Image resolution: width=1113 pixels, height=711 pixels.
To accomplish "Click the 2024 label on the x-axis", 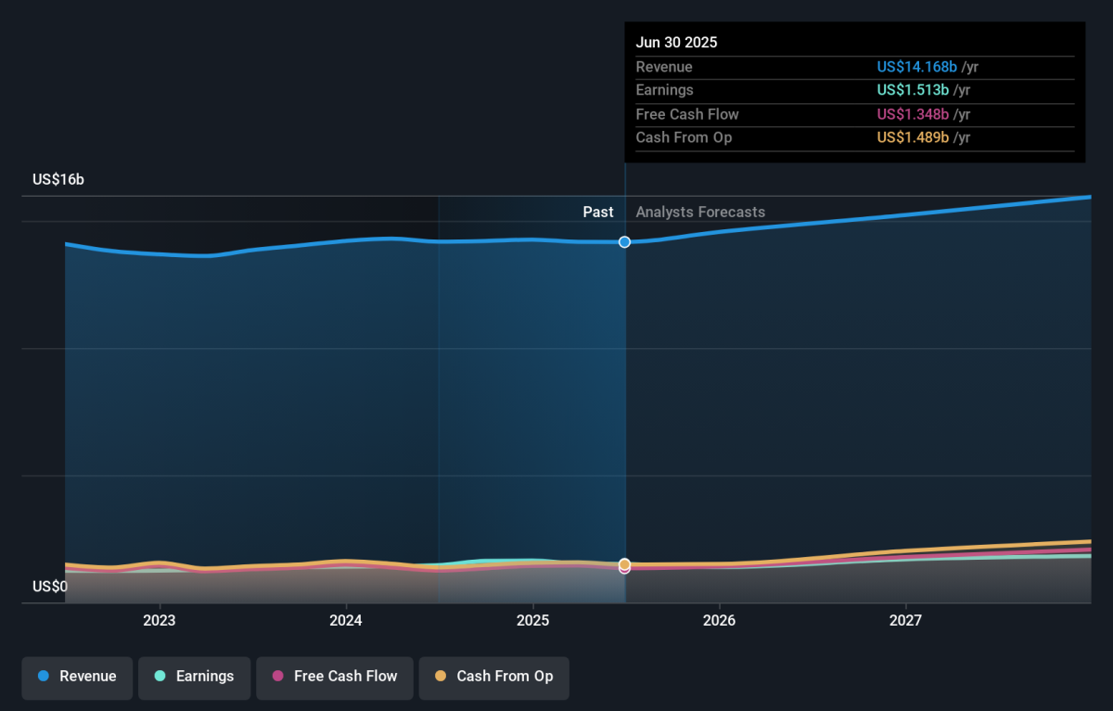I will (346, 620).
